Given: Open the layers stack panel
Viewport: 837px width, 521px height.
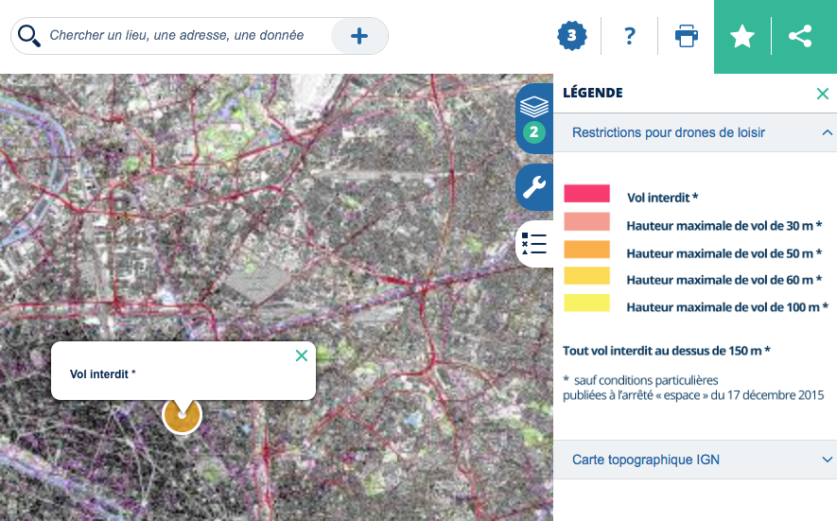Looking at the screenshot, I should tap(534, 118).
